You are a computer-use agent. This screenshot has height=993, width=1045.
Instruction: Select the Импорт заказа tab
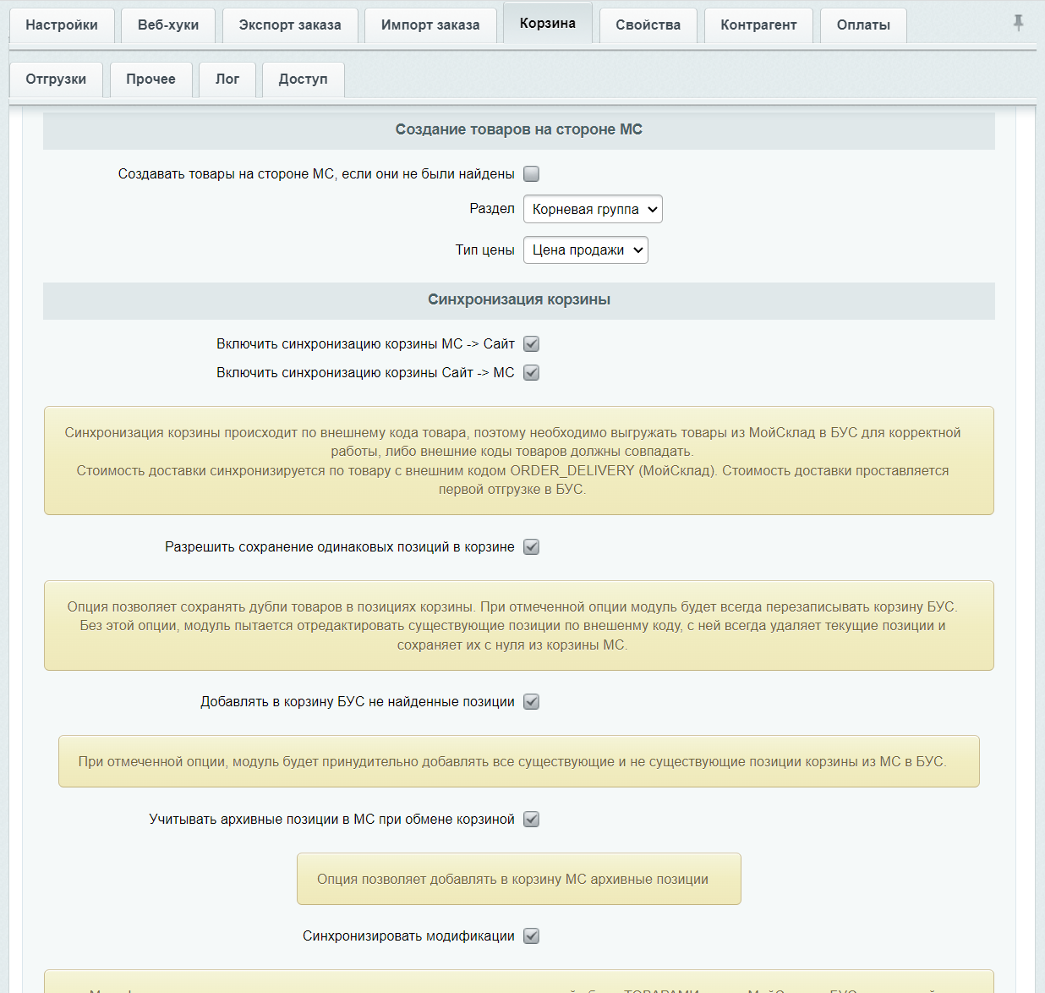430,25
